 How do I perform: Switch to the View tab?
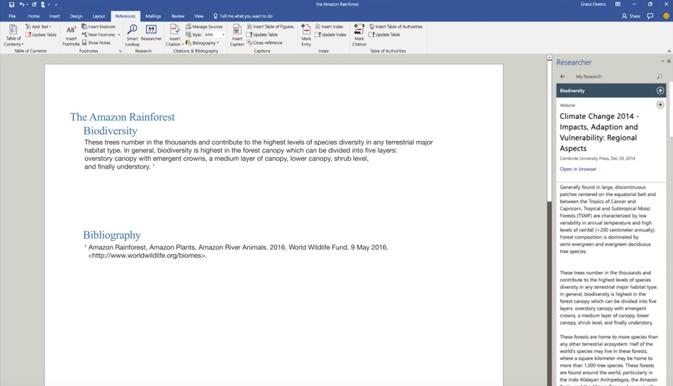(x=199, y=16)
